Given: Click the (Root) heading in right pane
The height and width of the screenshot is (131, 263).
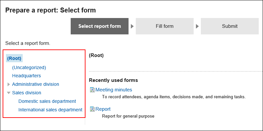Looking at the screenshot, I should coord(96,55).
